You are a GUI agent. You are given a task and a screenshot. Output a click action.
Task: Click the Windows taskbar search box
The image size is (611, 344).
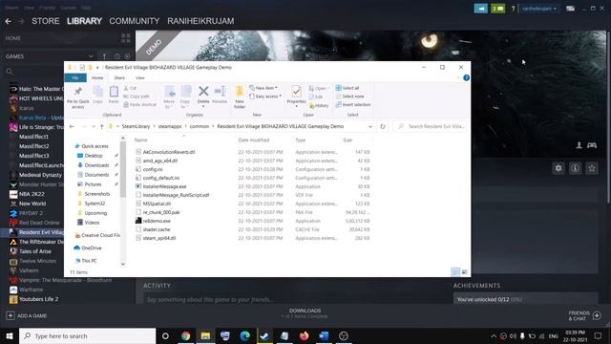tap(87, 335)
